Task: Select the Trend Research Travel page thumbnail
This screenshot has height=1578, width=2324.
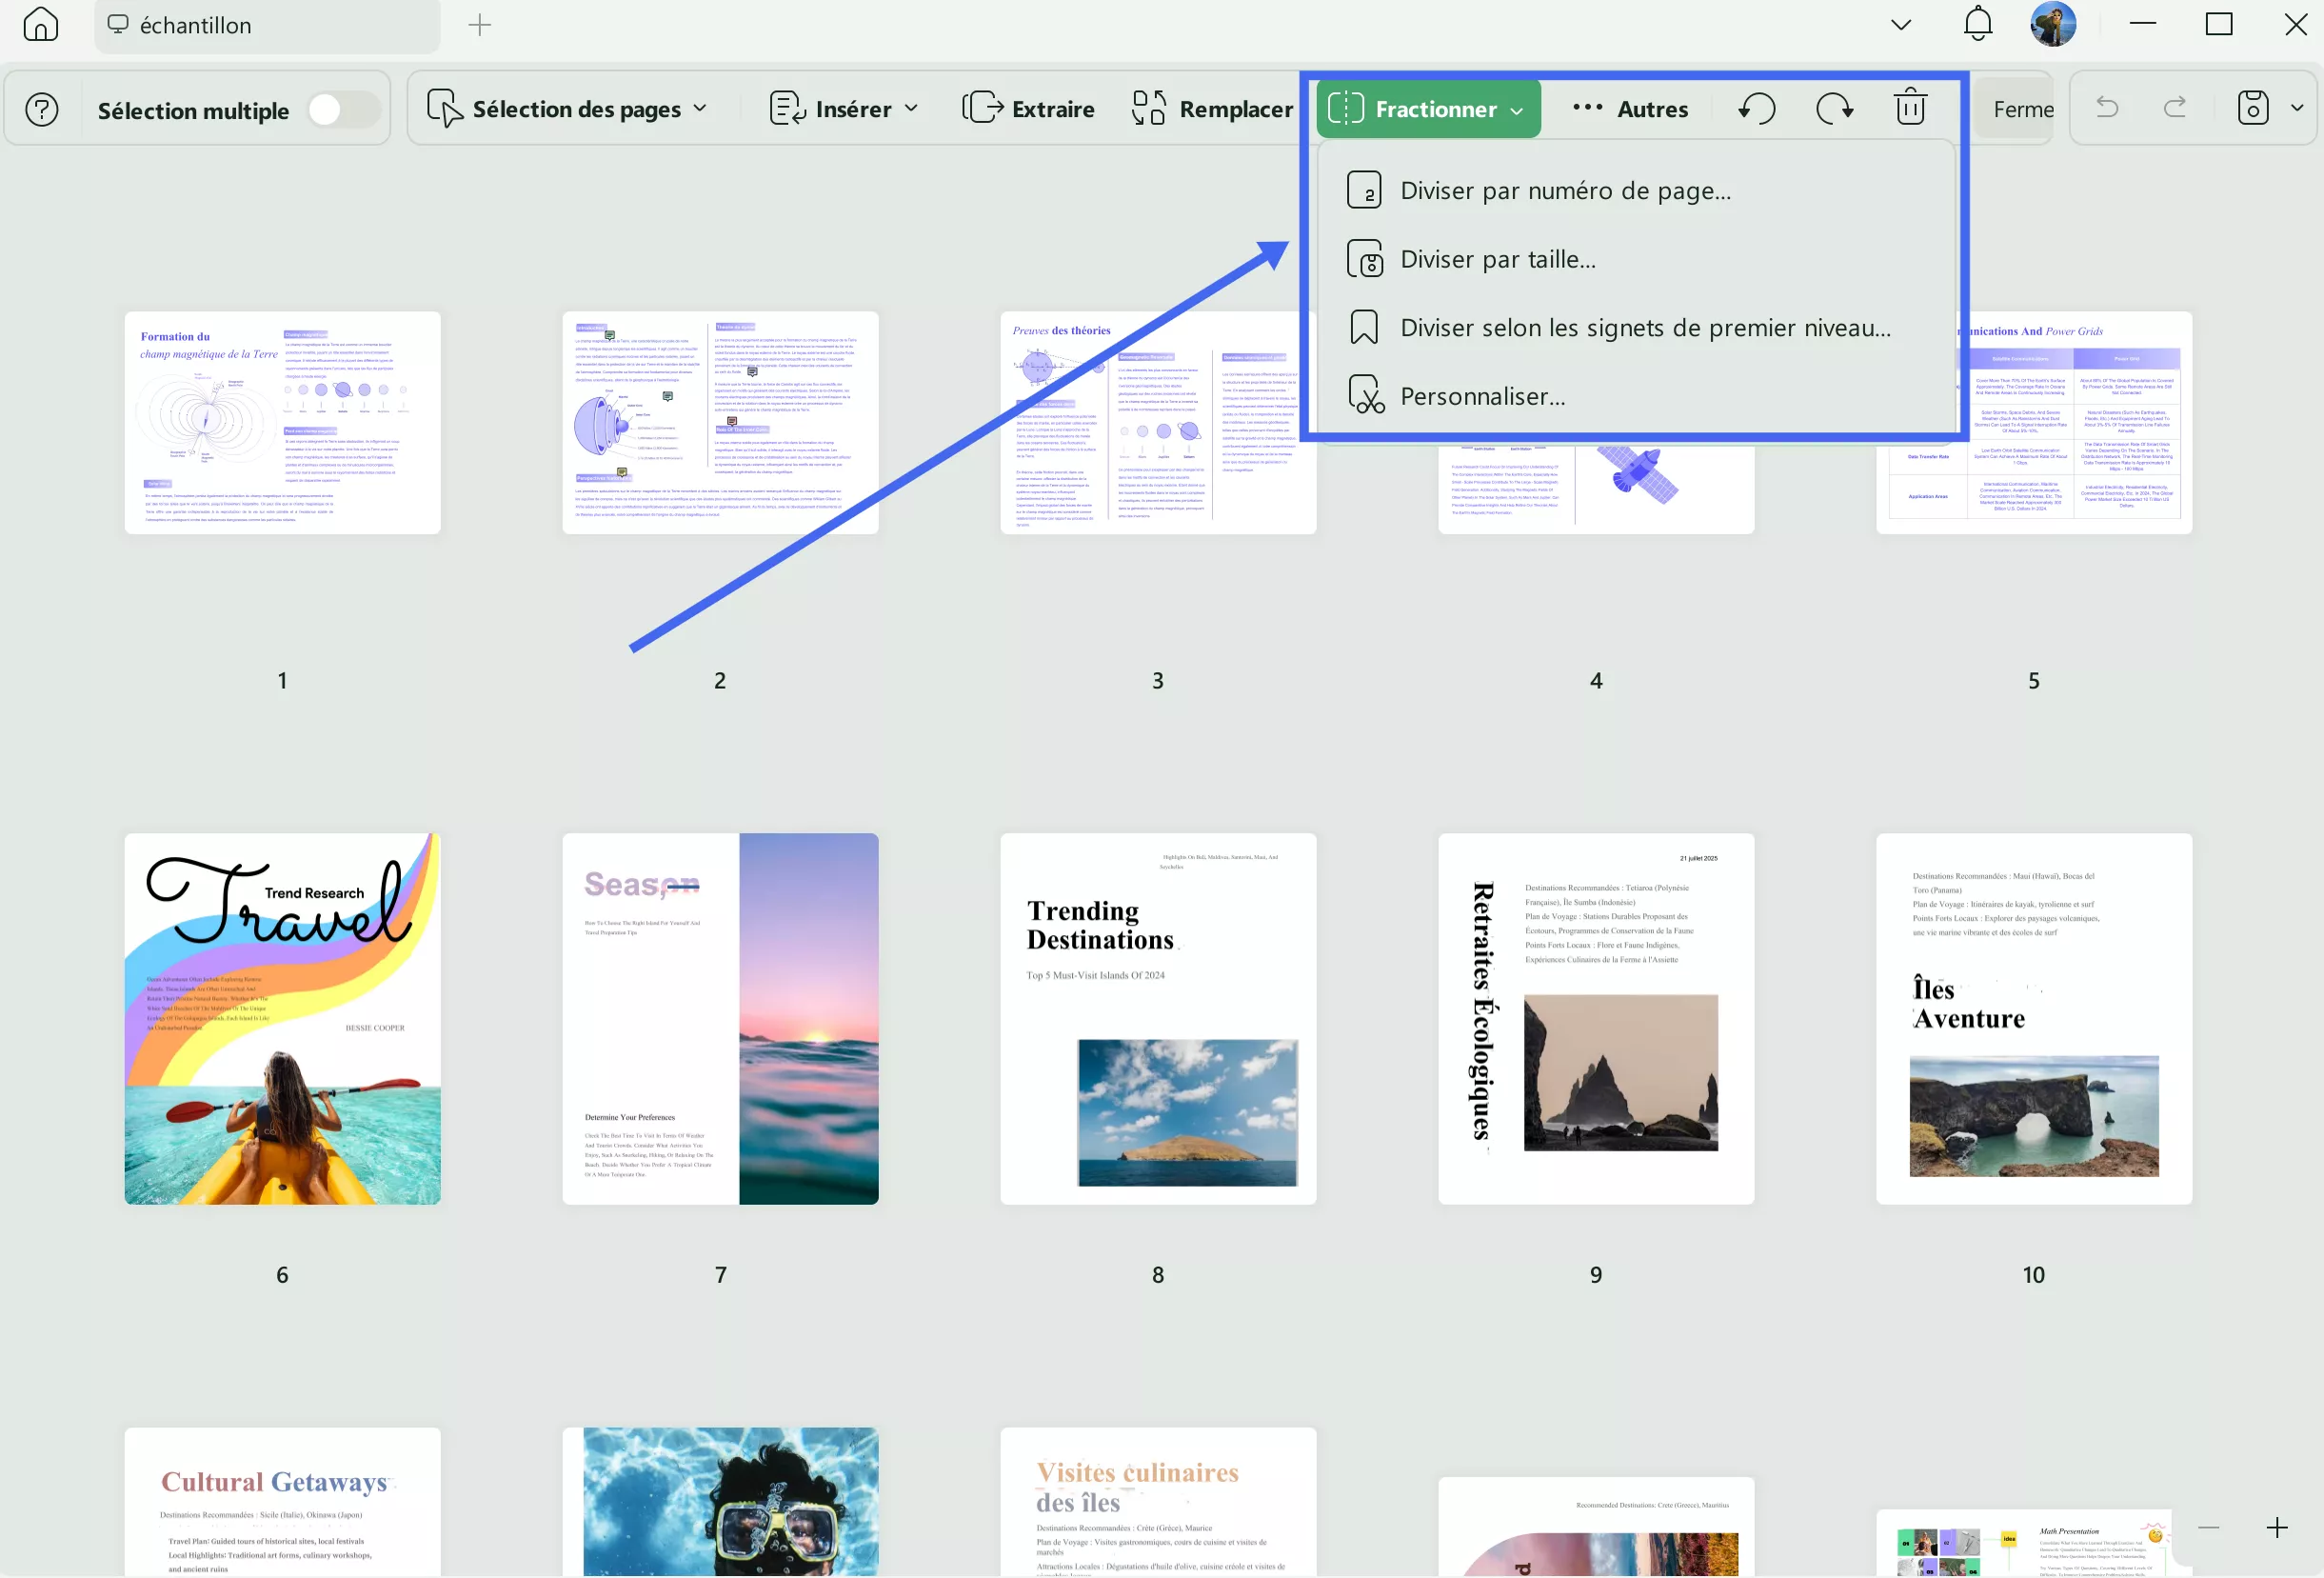Action: click(282, 1019)
